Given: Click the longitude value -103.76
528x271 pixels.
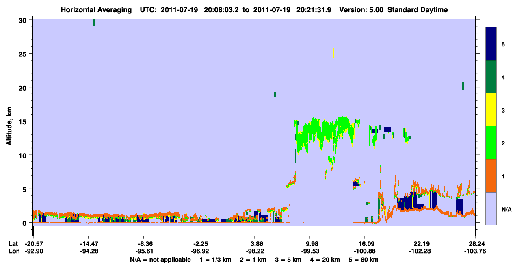Looking at the screenshot, I should tap(476, 251).
